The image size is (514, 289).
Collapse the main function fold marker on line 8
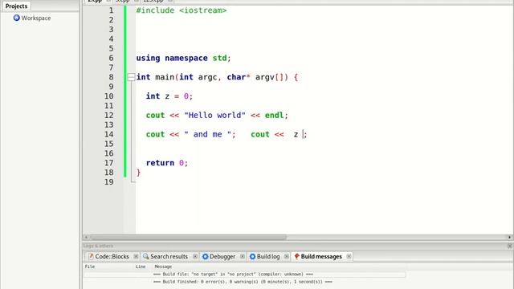click(x=131, y=77)
